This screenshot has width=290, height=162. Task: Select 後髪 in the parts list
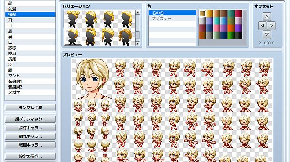pyautogui.click(x=30, y=15)
